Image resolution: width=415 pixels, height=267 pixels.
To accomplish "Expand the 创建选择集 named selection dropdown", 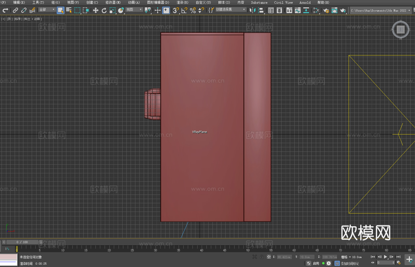I will (x=231, y=10).
